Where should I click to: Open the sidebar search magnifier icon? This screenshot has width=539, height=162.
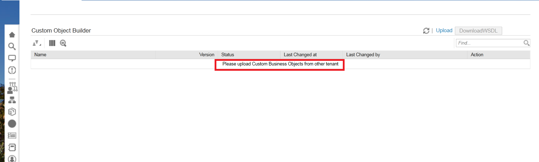(12, 46)
